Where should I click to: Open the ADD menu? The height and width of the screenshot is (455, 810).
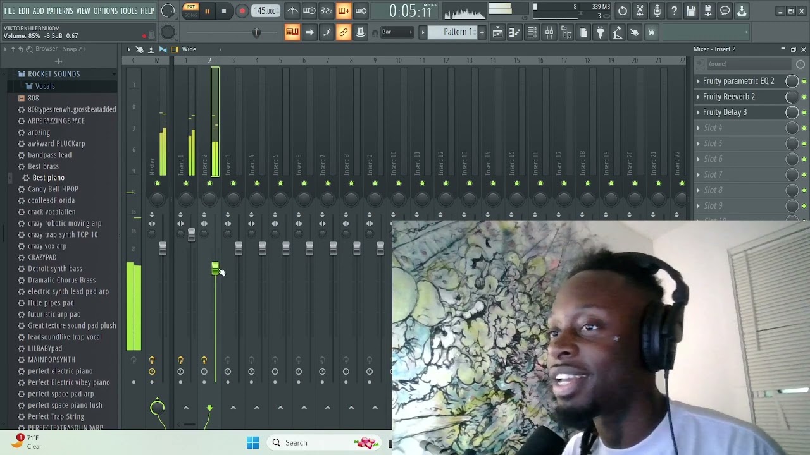(x=38, y=11)
